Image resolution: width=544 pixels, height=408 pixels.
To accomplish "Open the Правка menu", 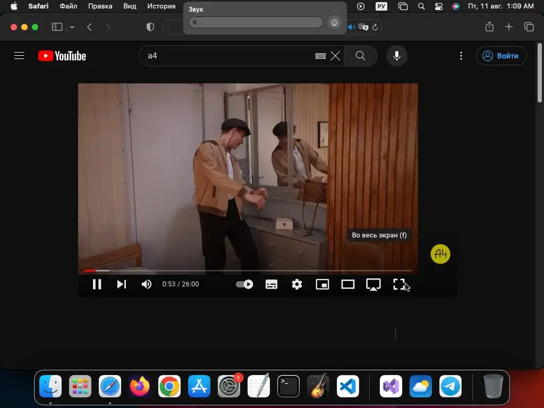I will click(x=100, y=6).
